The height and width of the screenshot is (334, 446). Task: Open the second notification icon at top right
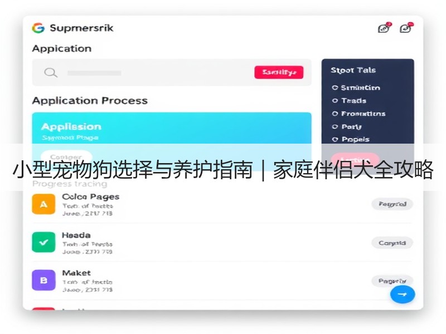[406, 27]
